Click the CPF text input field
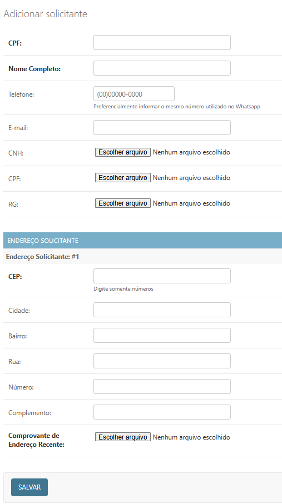282x504 pixels. (x=162, y=42)
